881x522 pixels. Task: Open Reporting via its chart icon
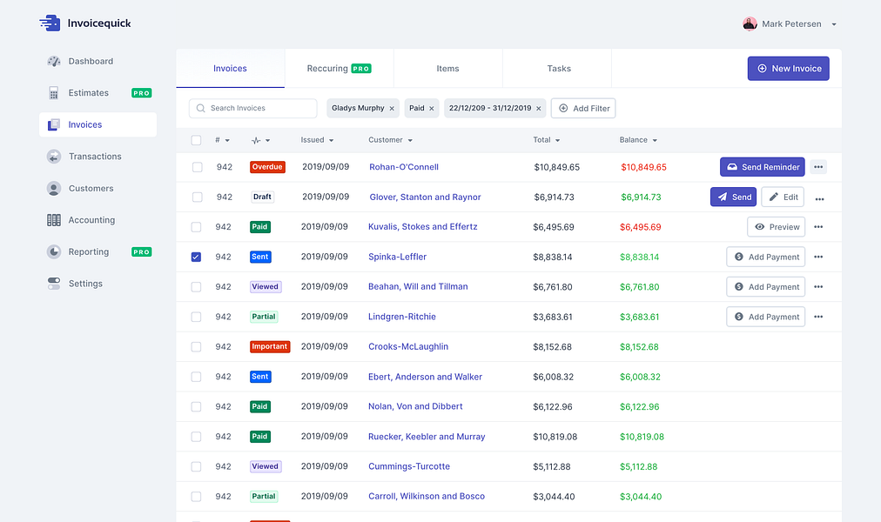(54, 252)
